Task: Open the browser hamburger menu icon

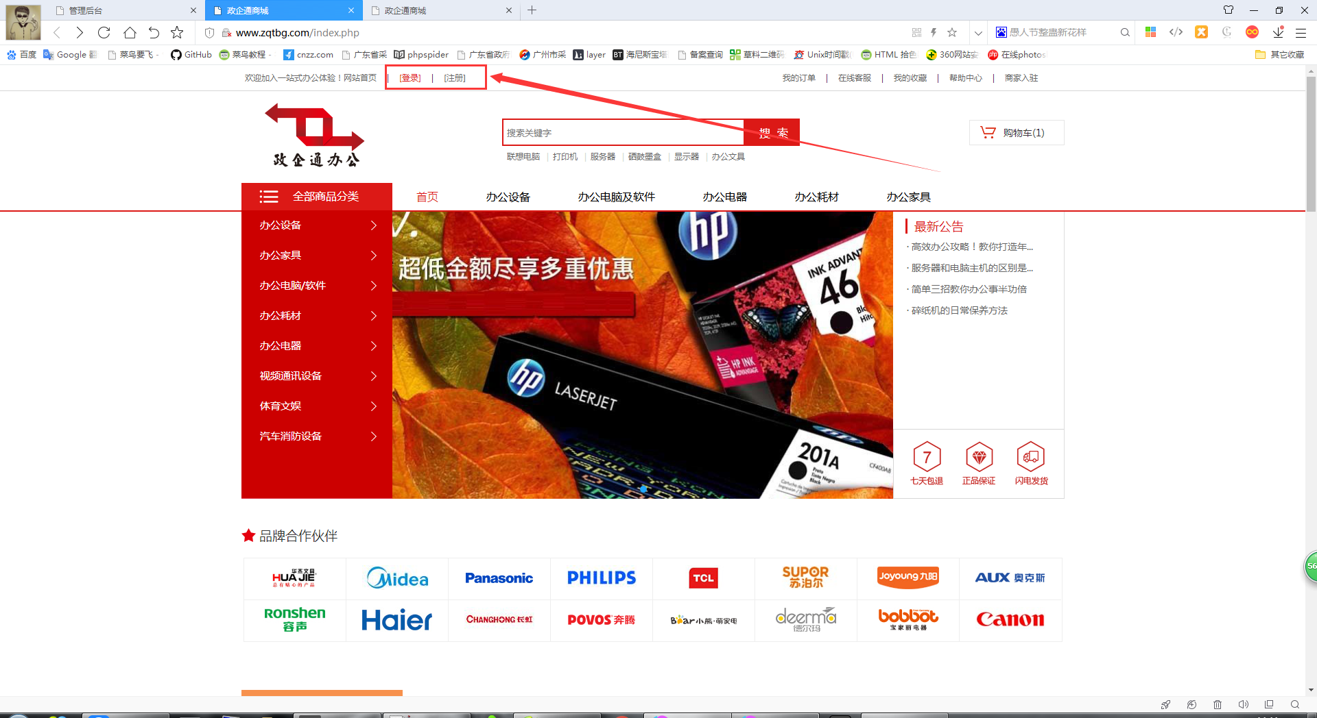Action: [x=1301, y=32]
